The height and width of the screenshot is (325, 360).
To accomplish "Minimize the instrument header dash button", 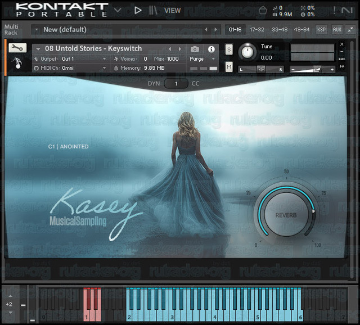I will (x=341, y=52).
